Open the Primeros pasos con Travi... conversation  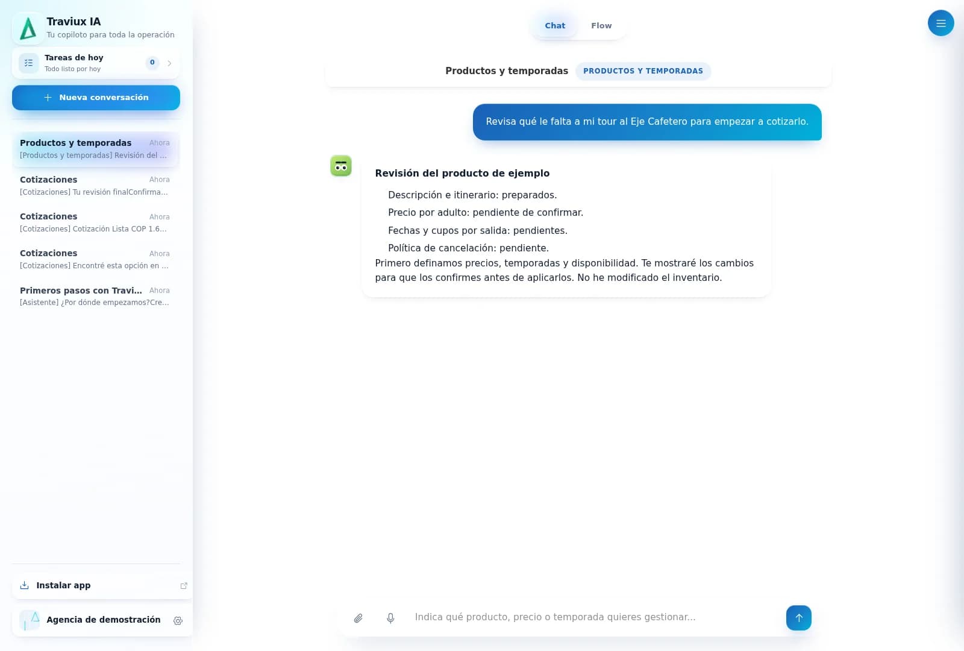(96, 296)
